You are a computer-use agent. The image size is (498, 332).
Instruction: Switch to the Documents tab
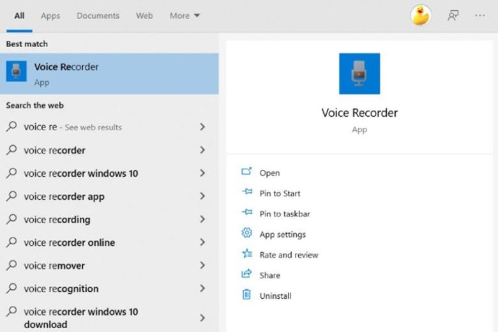98,15
